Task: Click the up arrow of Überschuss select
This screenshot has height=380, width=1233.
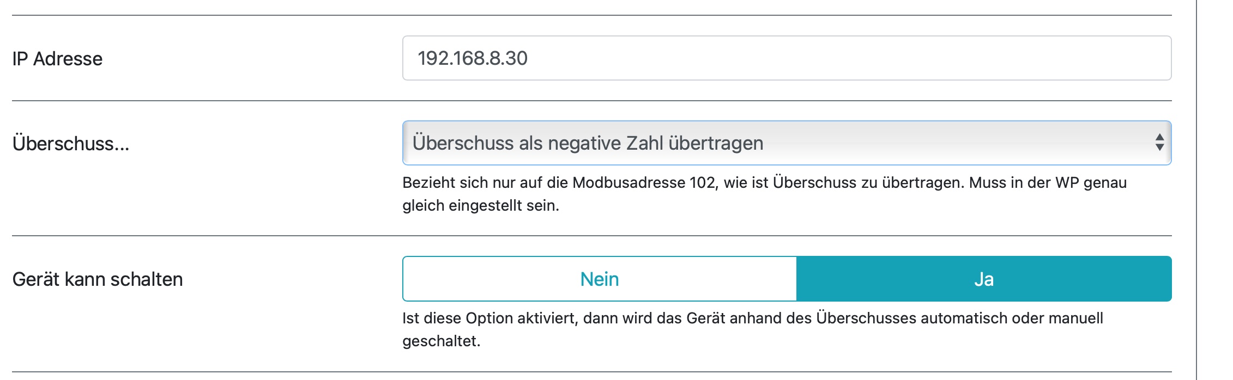Action: pos(1159,137)
